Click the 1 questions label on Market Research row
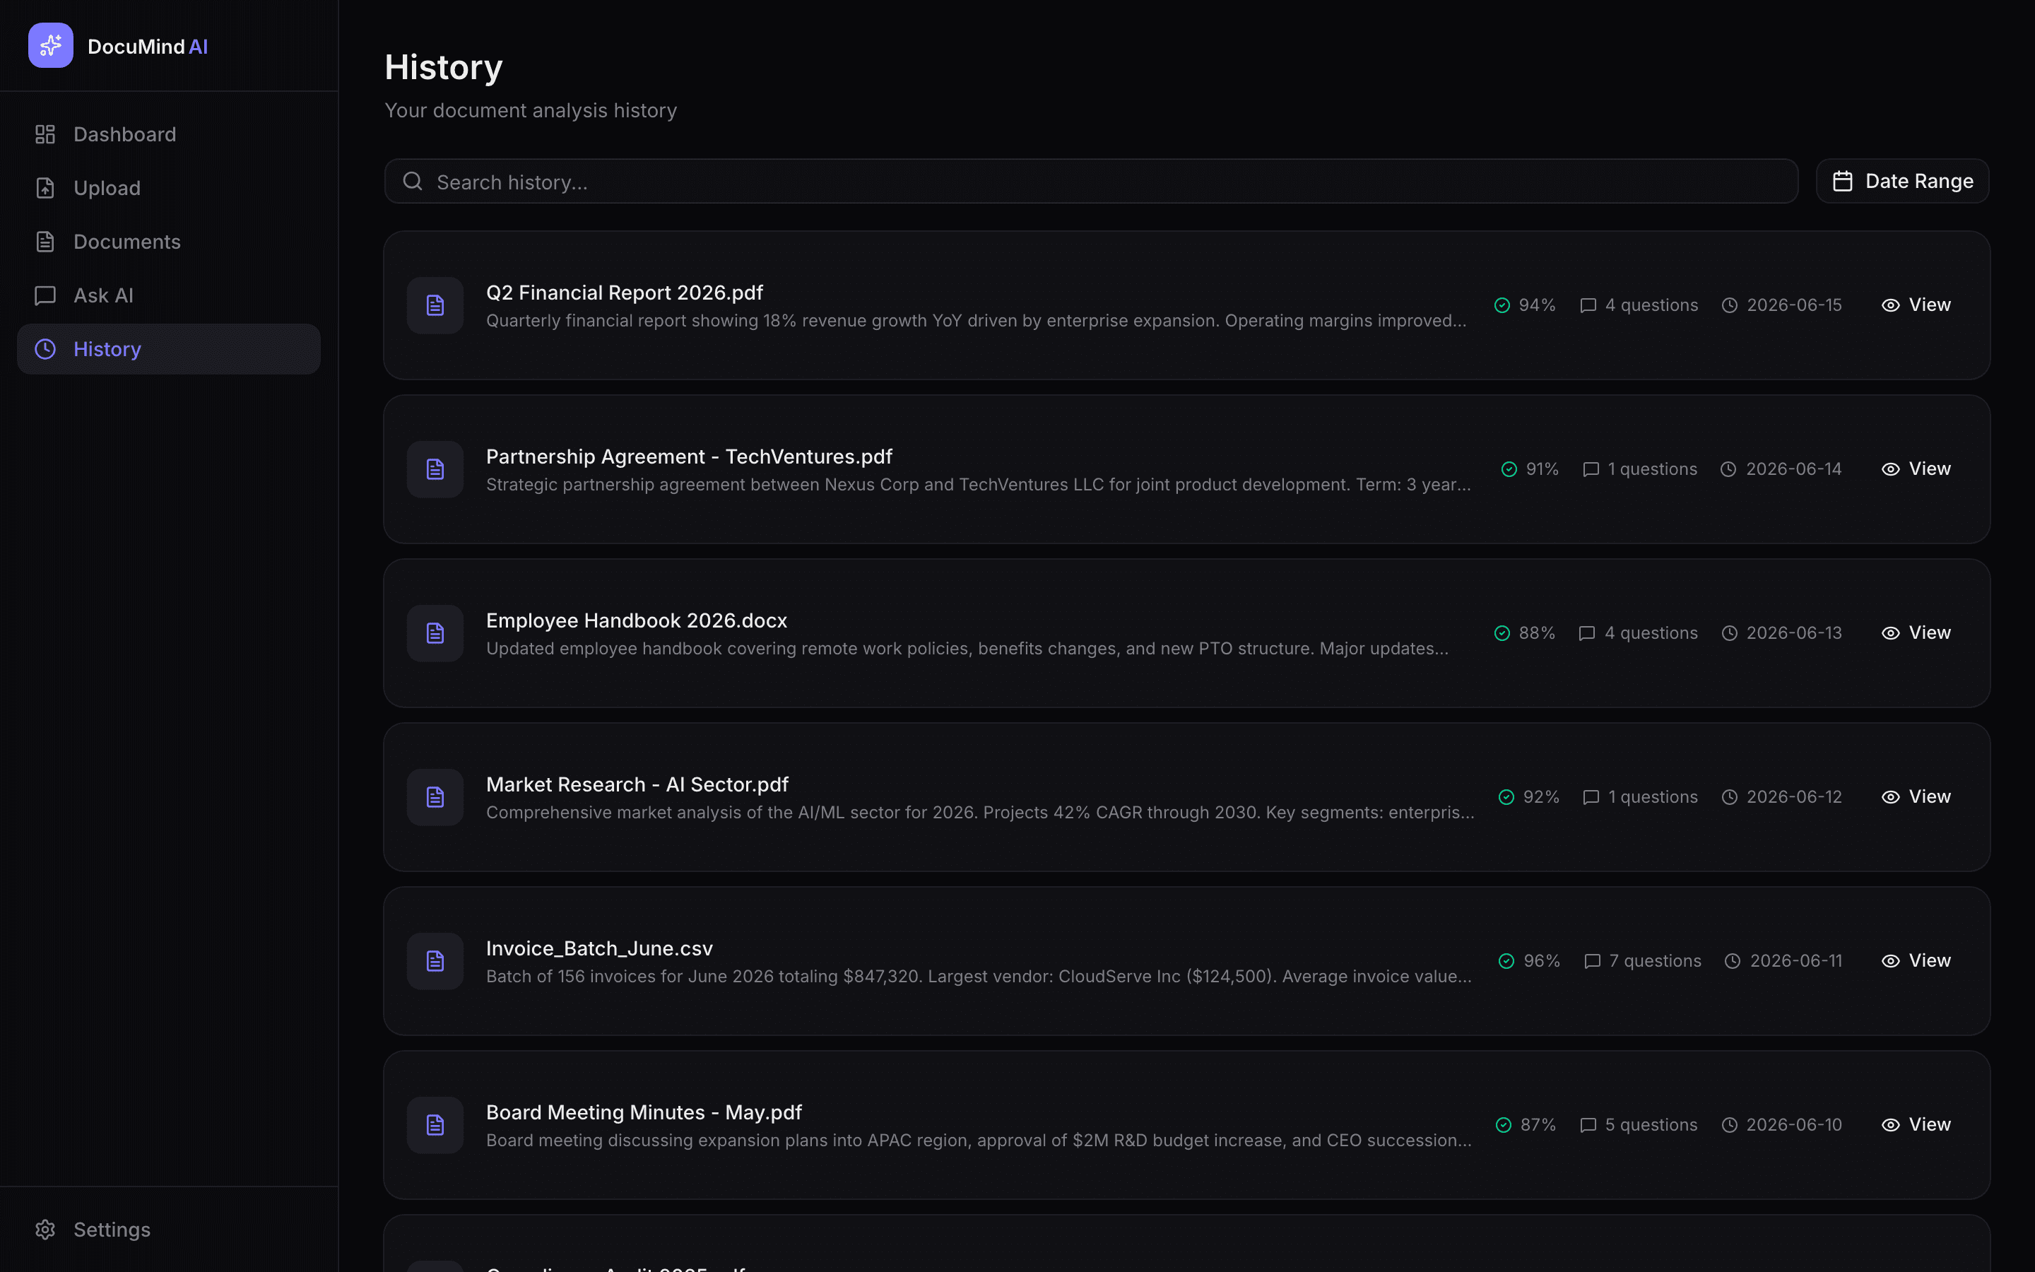This screenshot has width=2035, height=1272. coord(1653,798)
